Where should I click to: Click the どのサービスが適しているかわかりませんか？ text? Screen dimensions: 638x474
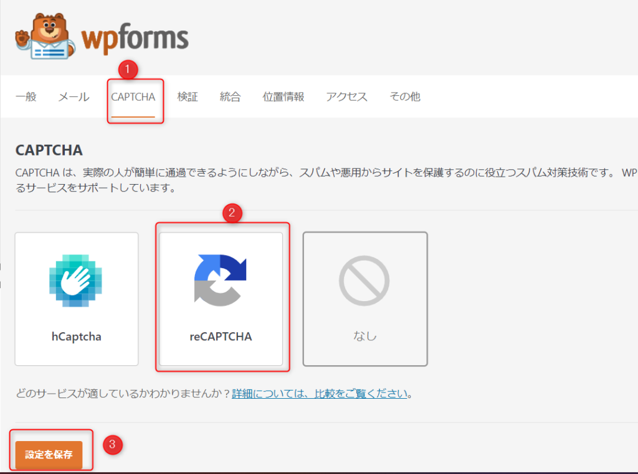pyautogui.click(x=124, y=394)
